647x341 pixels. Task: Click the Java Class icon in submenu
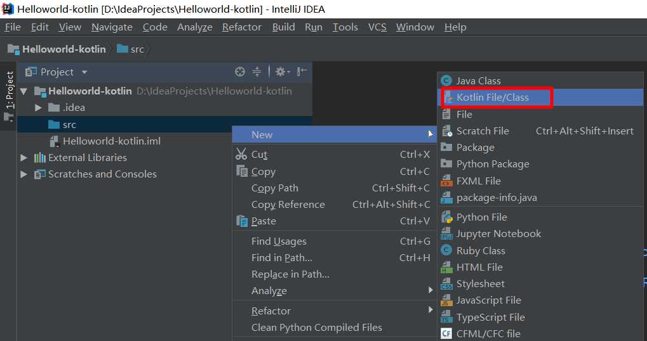pos(446,80)
